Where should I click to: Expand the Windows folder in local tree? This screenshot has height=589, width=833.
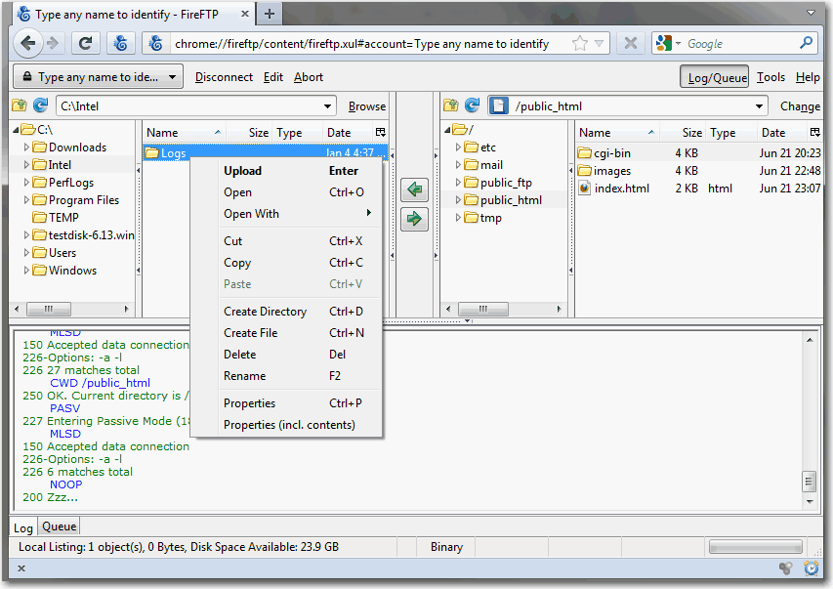point(26,270)
